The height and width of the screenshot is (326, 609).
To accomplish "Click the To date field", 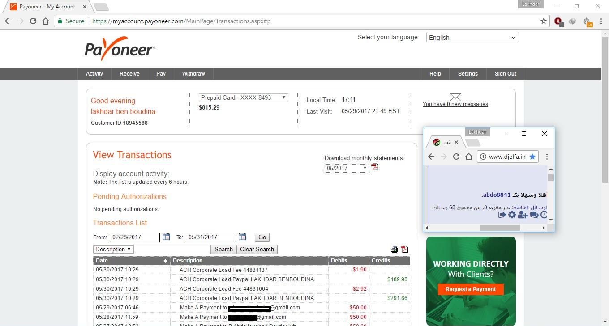I will pyautogui.click(x=211, y=237).
